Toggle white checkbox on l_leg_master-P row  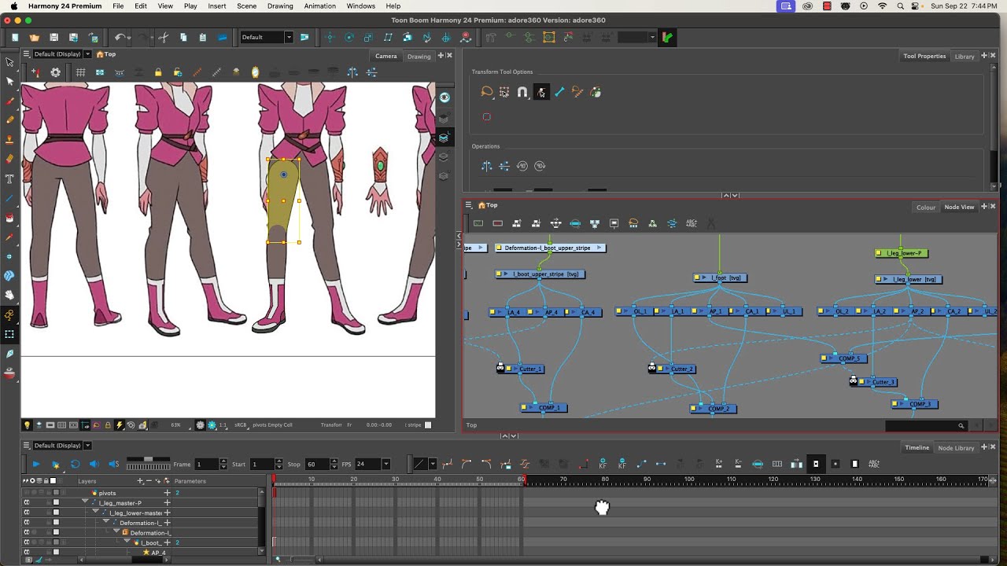click(56, 503)
